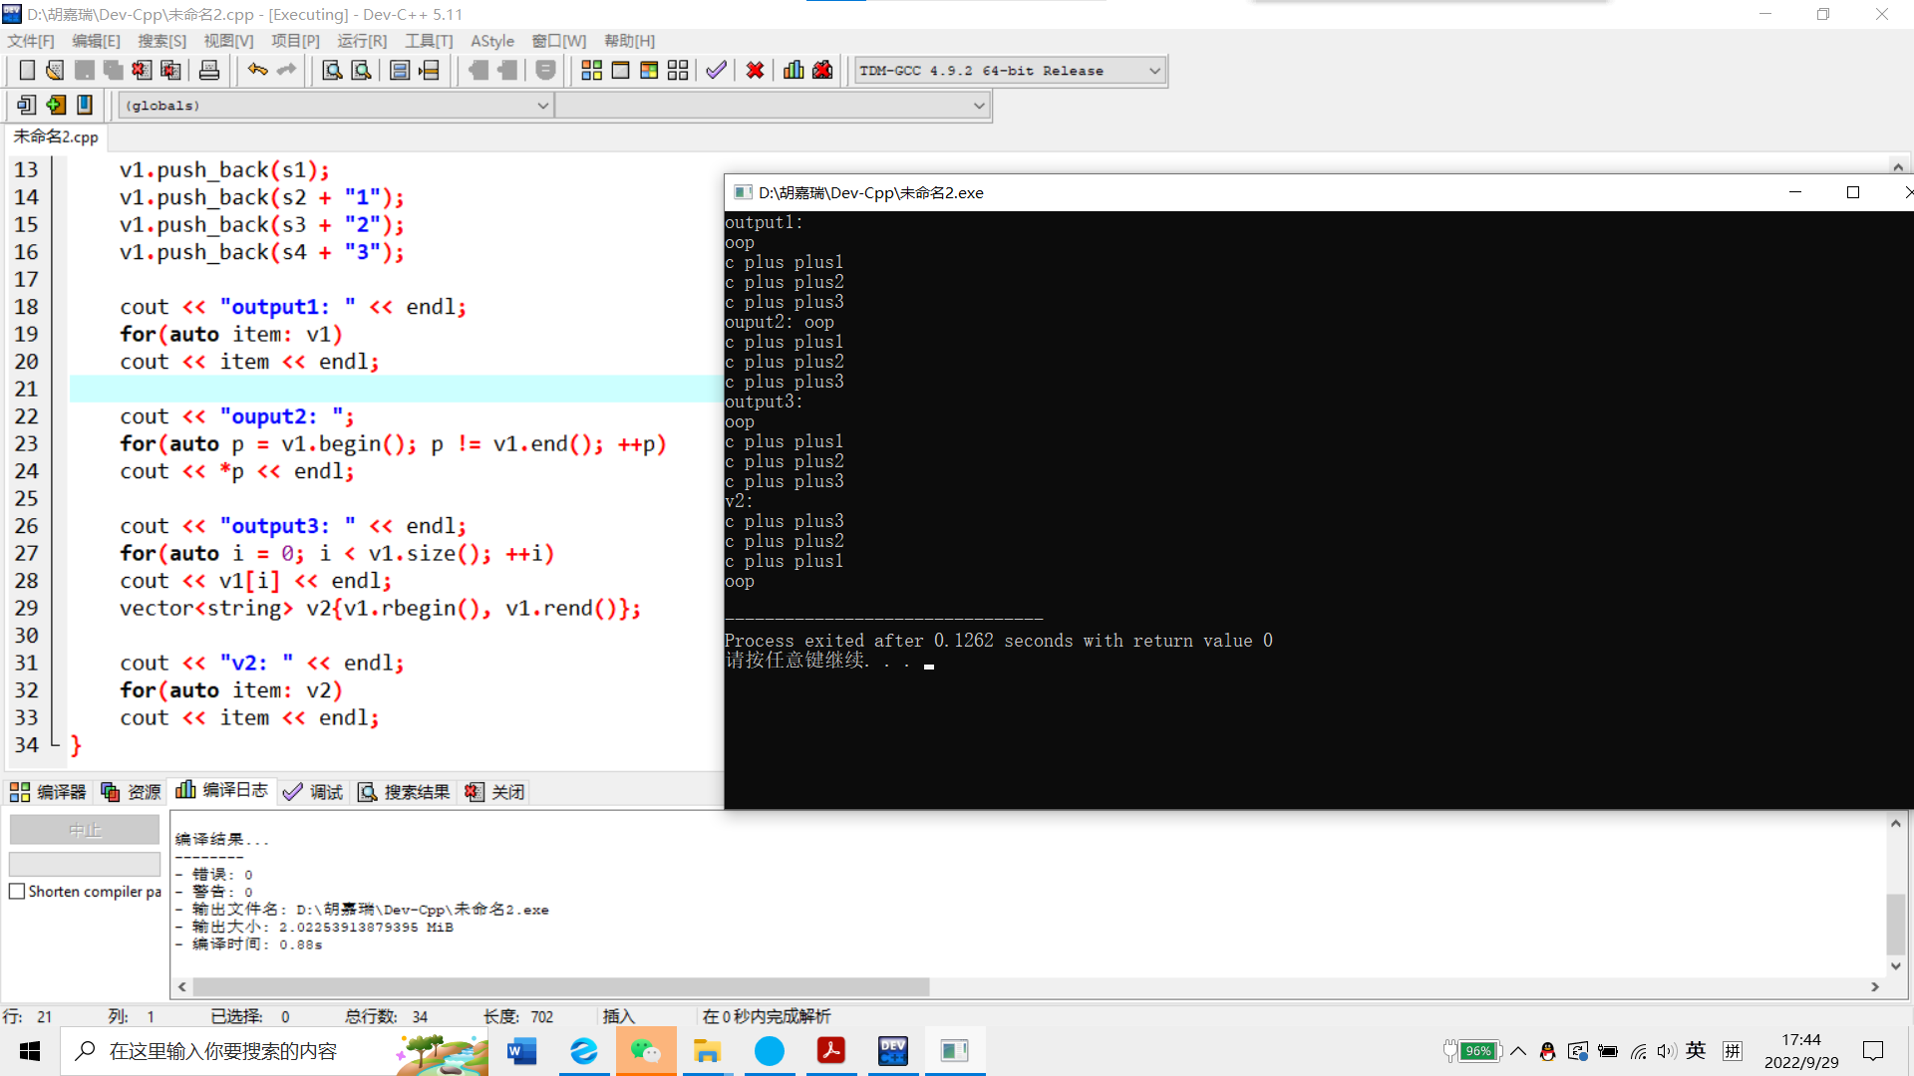Toggle the Shorten compiler paths checkbox
The image size is (1914, 1076).
tap(17, 892)
